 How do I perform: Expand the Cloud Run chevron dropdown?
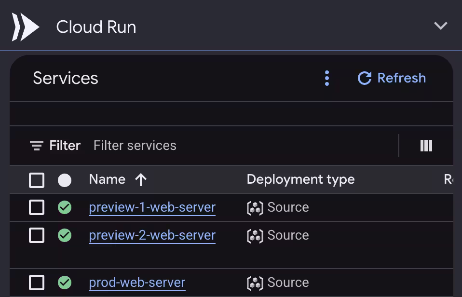tap(441, 26)
